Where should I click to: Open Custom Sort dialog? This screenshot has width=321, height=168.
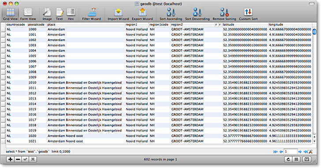pyautogui.click(x=248, y=14)
